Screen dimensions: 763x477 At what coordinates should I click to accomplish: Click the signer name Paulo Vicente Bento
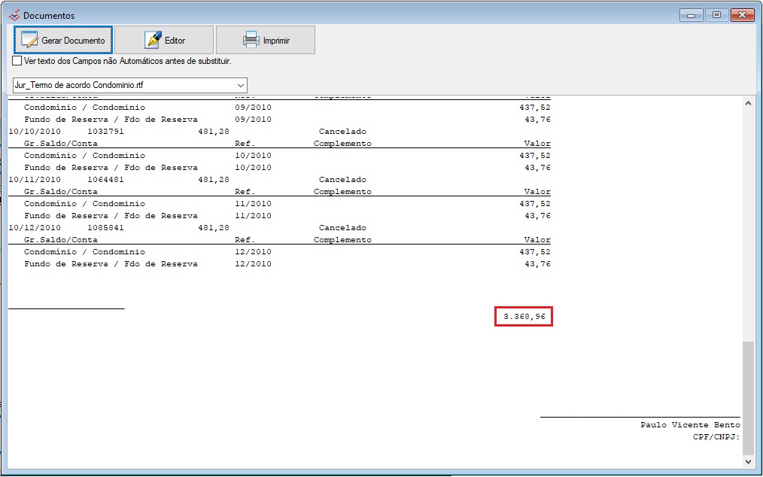point(690,425)
